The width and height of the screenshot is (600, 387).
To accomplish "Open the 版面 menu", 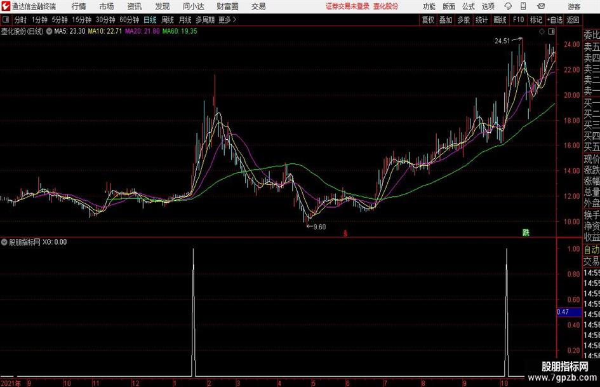I will coord(449,6).
